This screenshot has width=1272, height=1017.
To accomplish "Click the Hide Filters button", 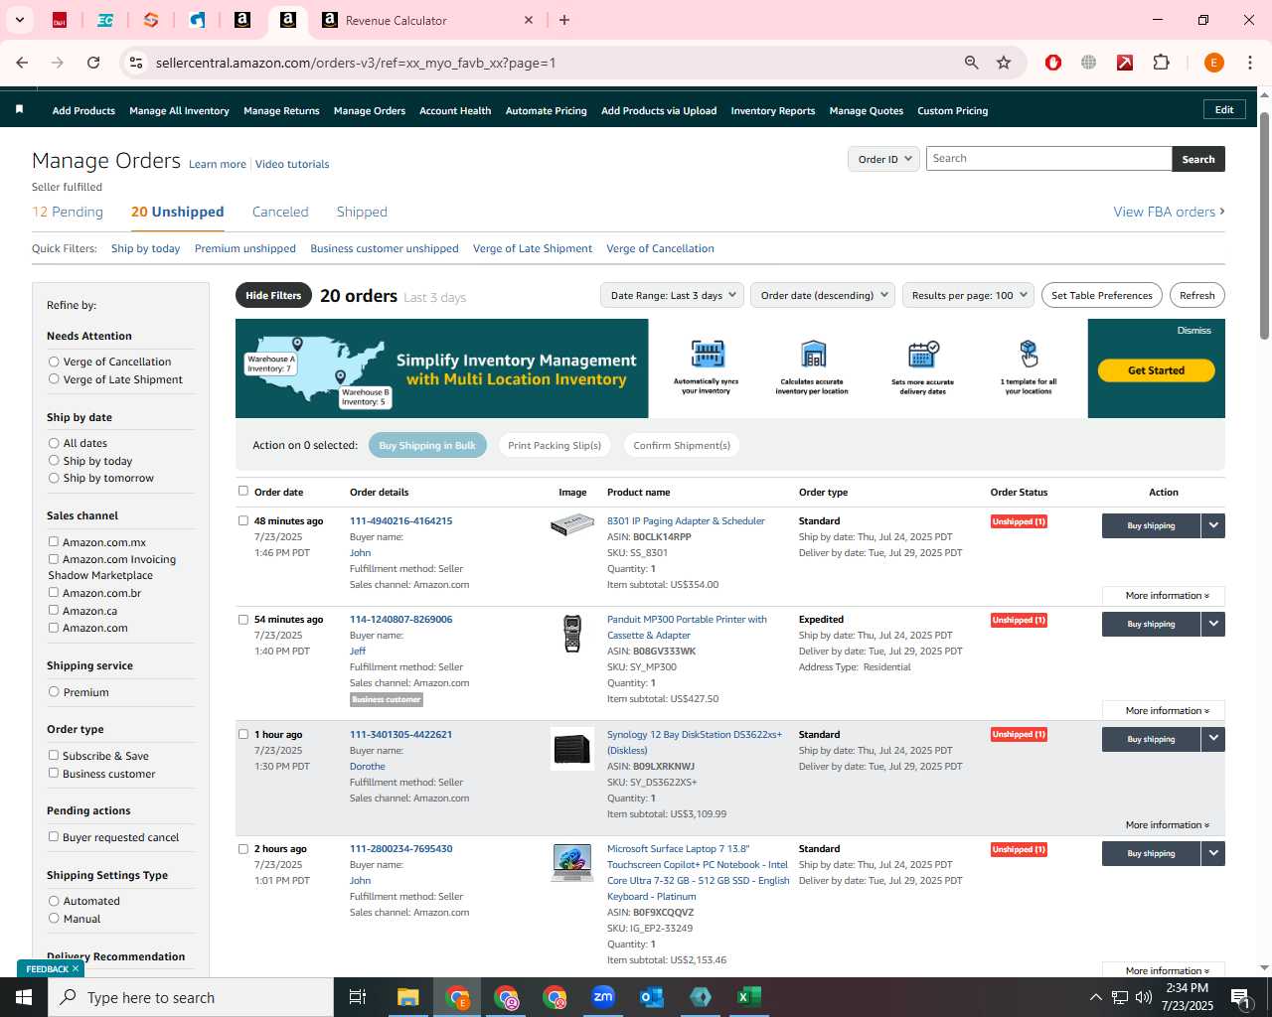I will coord(273,295).
